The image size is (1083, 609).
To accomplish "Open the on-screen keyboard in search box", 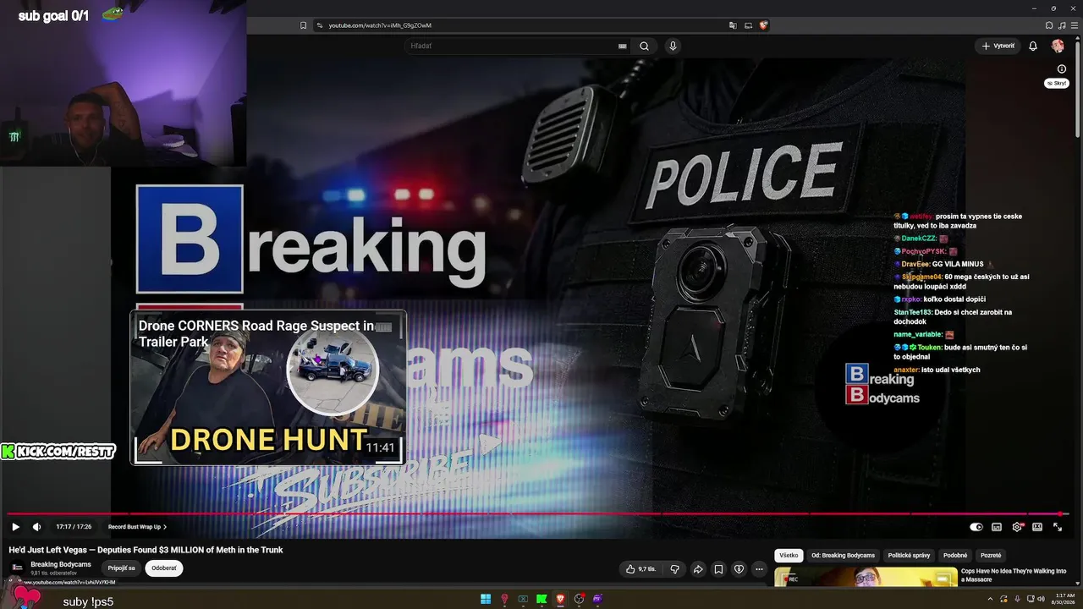I will [x=623, y=46].
